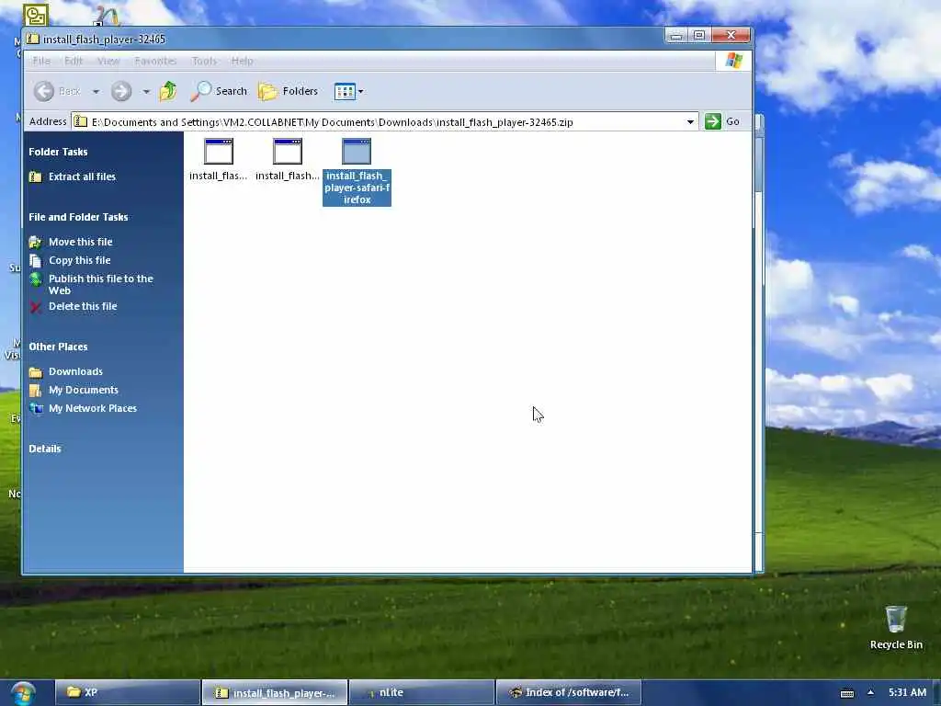The height and width of the screenshot is (706, 941).
Task: Click install_flash_player taskbar button
Action: tap(275, 692)
